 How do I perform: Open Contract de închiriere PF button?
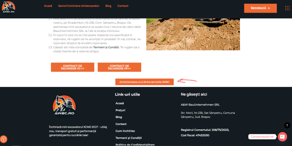(119, 67)
